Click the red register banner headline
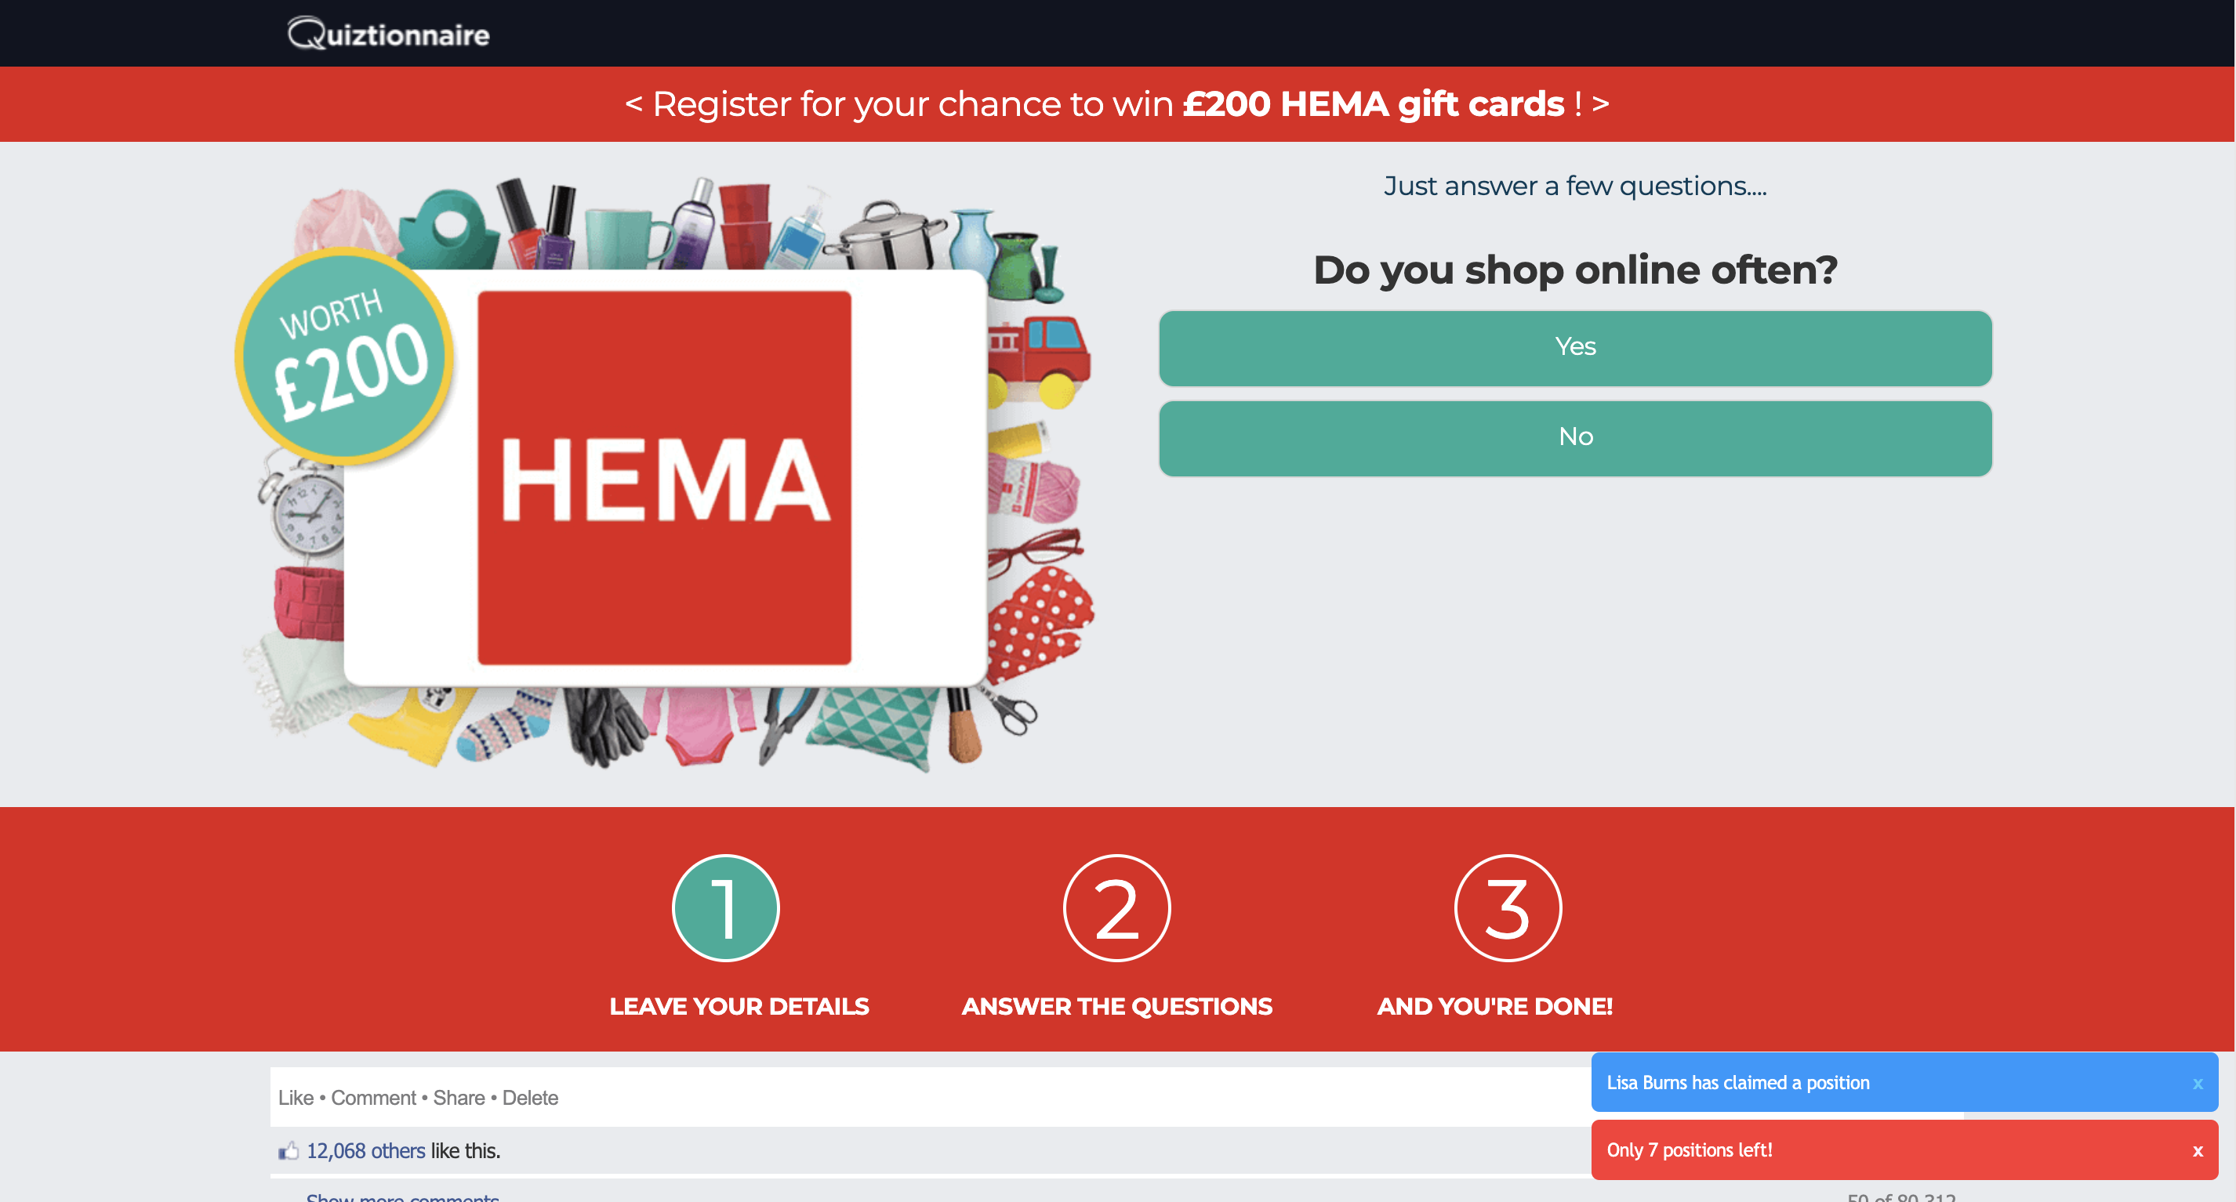The image size is (2236, 1202). click(1116, 104)
